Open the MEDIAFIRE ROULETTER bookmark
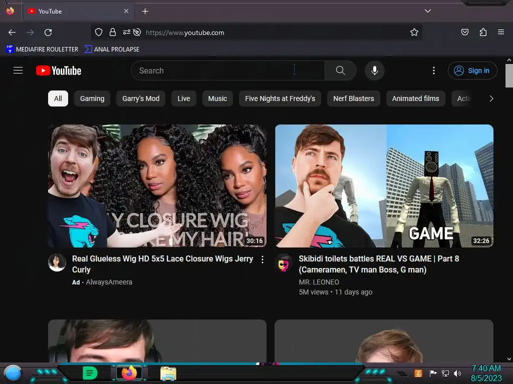 click(x=42, y=49)
